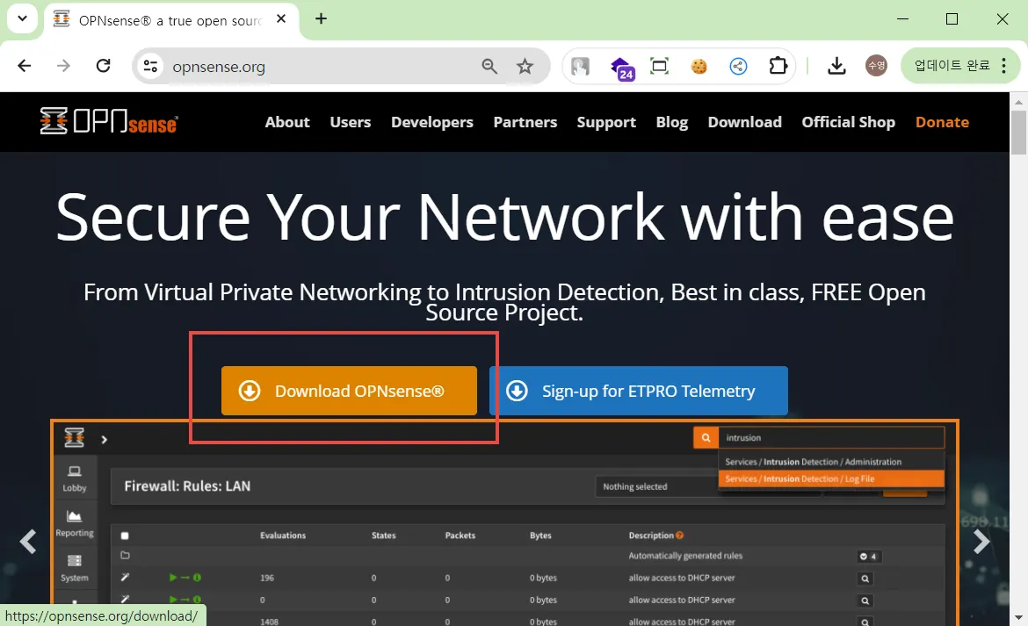
Task: Select Services / Intrusion Detection / Log File result
Action: [830, 478]
